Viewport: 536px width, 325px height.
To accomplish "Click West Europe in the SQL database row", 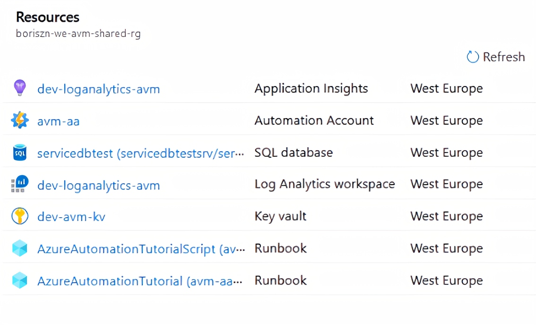I will point(446,153).
